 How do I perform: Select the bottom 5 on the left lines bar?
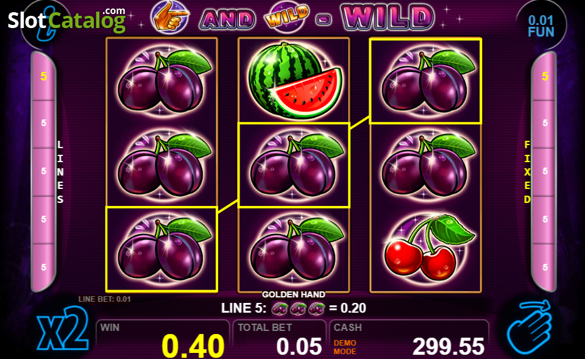pos(44,267)
